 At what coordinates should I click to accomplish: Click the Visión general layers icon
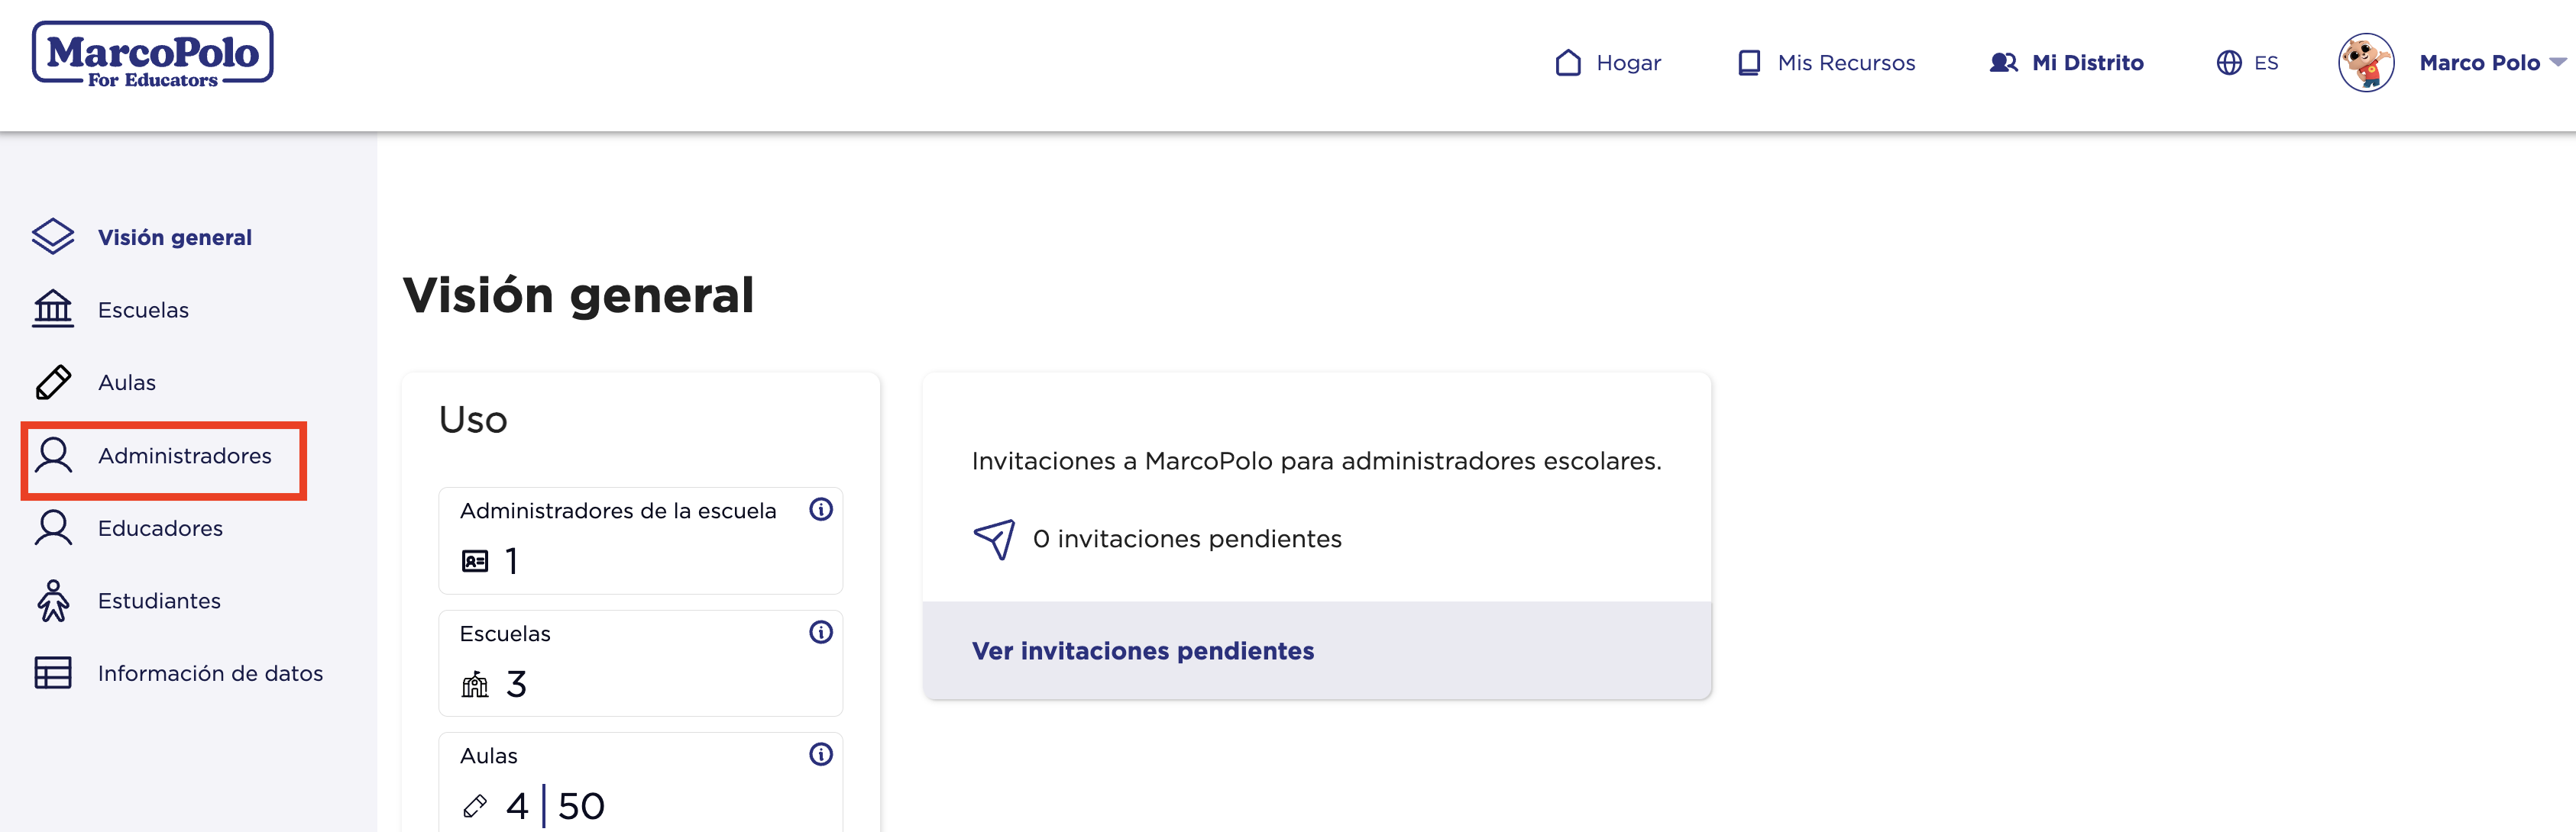coord(53,237)
